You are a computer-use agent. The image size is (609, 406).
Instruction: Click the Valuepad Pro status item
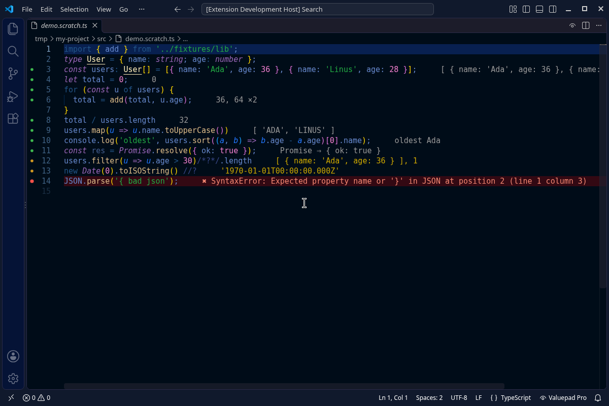coord(563,398)
